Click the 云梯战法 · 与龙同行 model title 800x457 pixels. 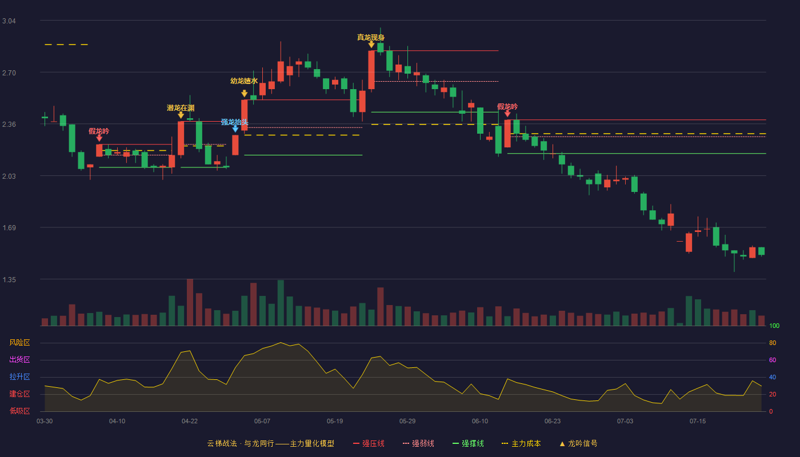pos(270,443)
